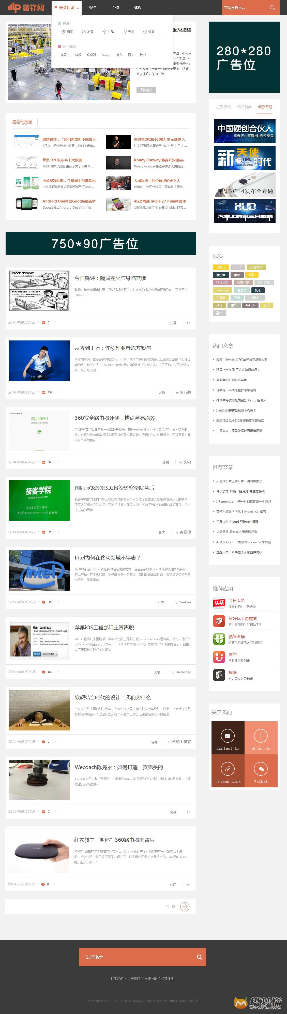Click comment bubble icon on 从零到千万 article

(x=43, y=393)
